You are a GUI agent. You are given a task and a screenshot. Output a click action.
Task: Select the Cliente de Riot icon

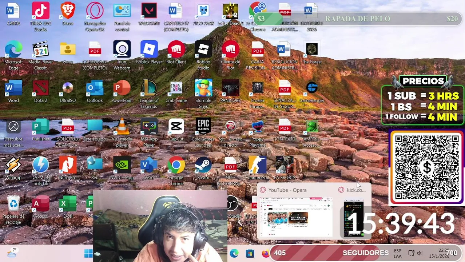[230, 55]
